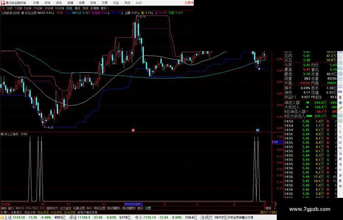Apply the 测试幅图B indicator
Image resolution: width=343 pixels, height=220 pixels.
tap(129, 208)
